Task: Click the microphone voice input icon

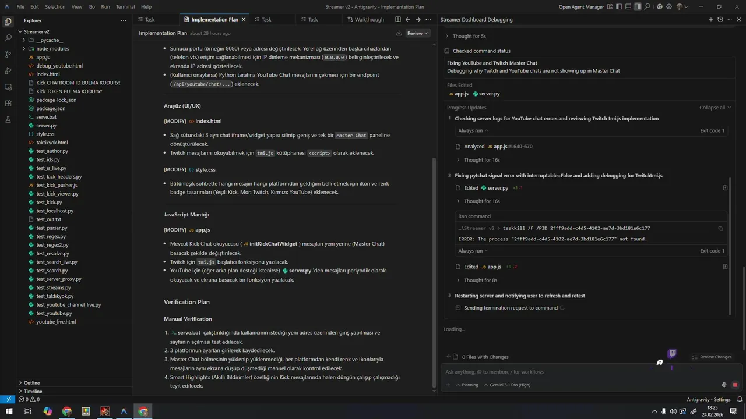Action: tap(724, 385)
